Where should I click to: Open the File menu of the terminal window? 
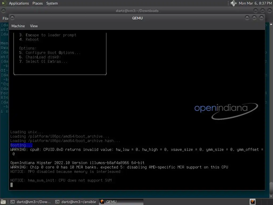5,18
